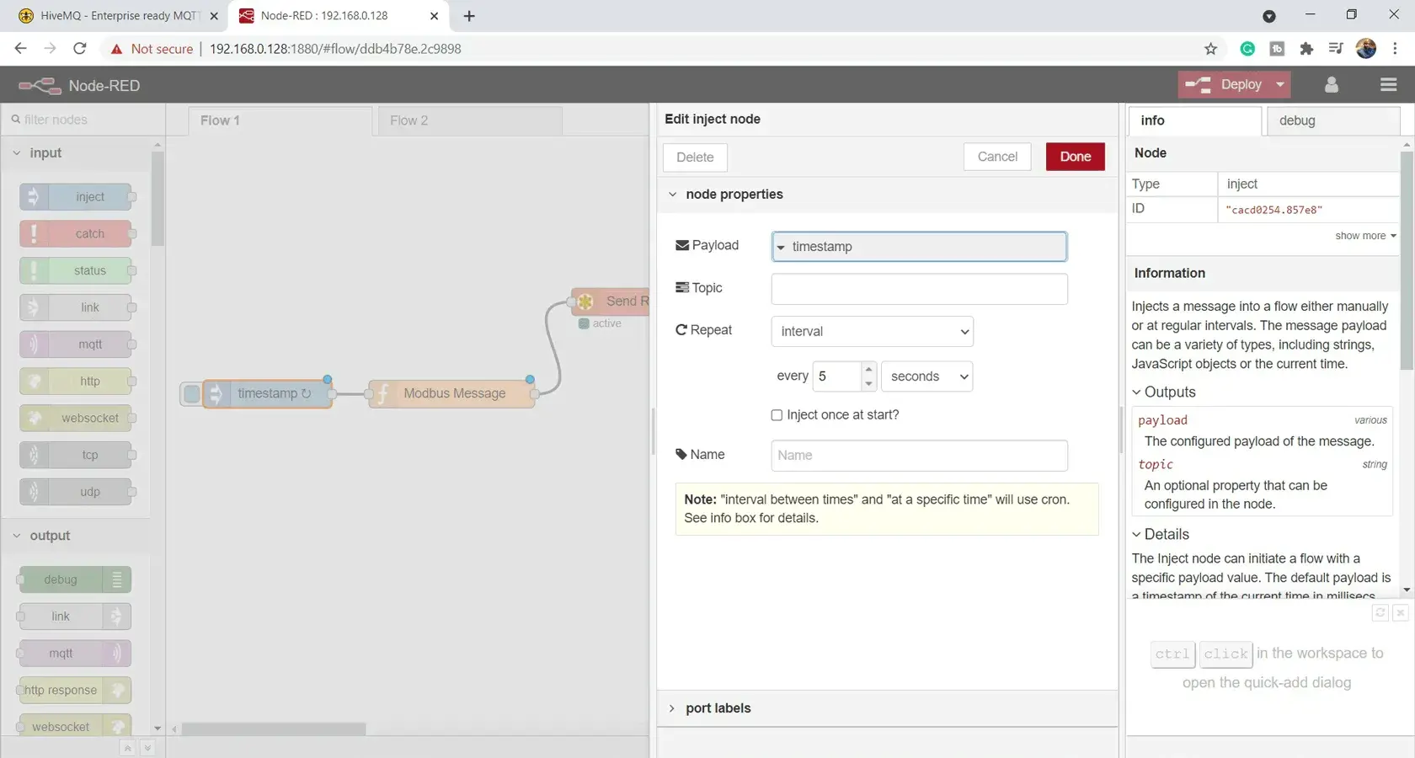Select the tcp node in palette

point(76,455)
